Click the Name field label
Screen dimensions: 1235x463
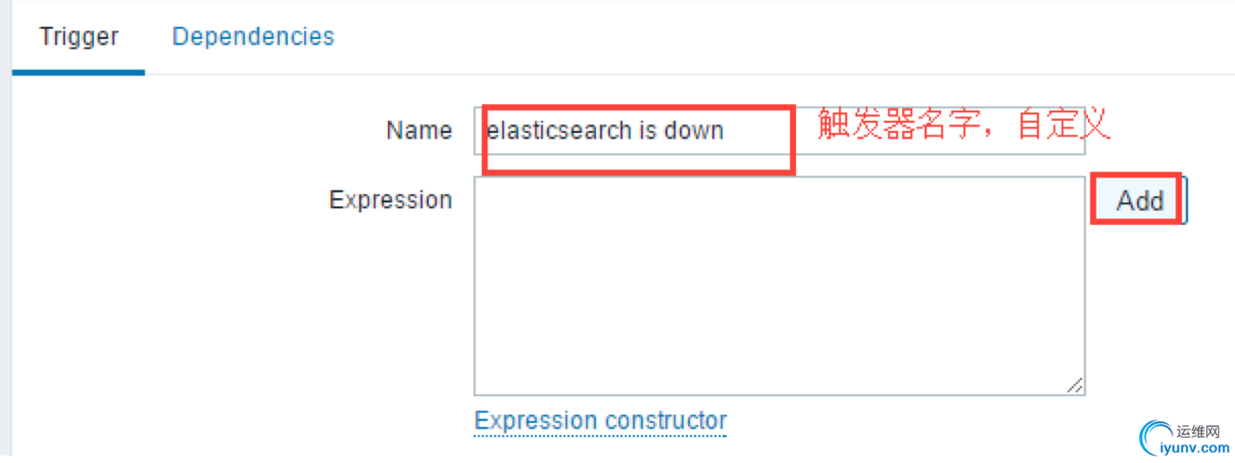418,130
